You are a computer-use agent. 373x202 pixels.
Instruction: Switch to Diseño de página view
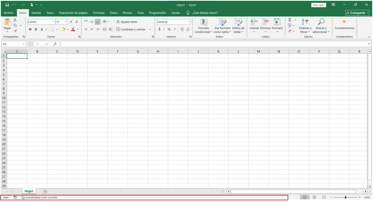tap(314, 197)
